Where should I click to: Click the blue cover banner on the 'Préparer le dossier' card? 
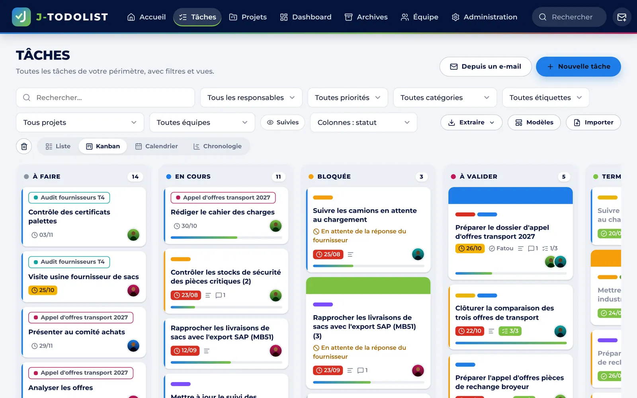coord(510,196)
